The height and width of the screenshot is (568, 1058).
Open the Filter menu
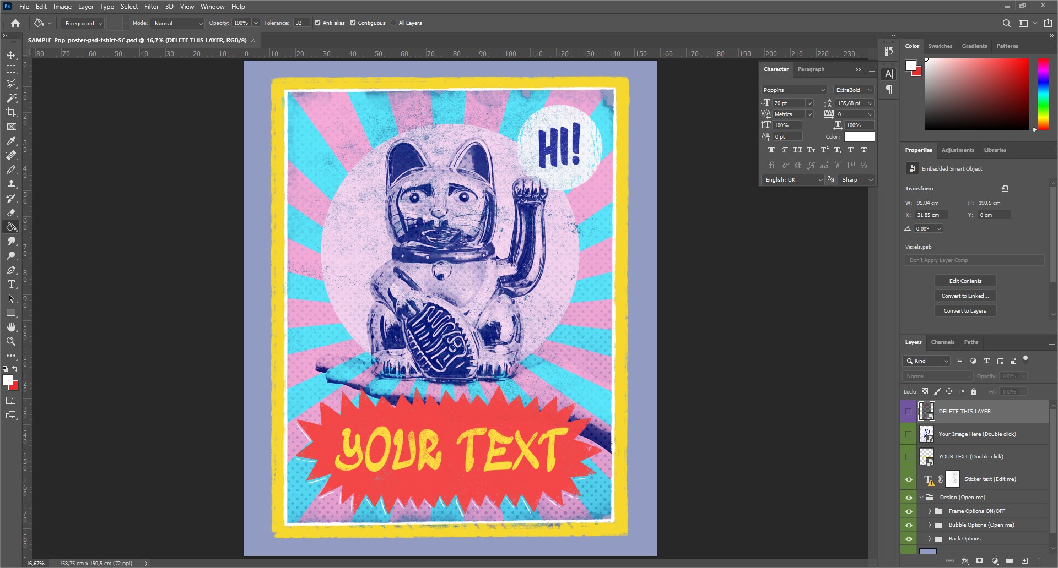tap(152, 7)
